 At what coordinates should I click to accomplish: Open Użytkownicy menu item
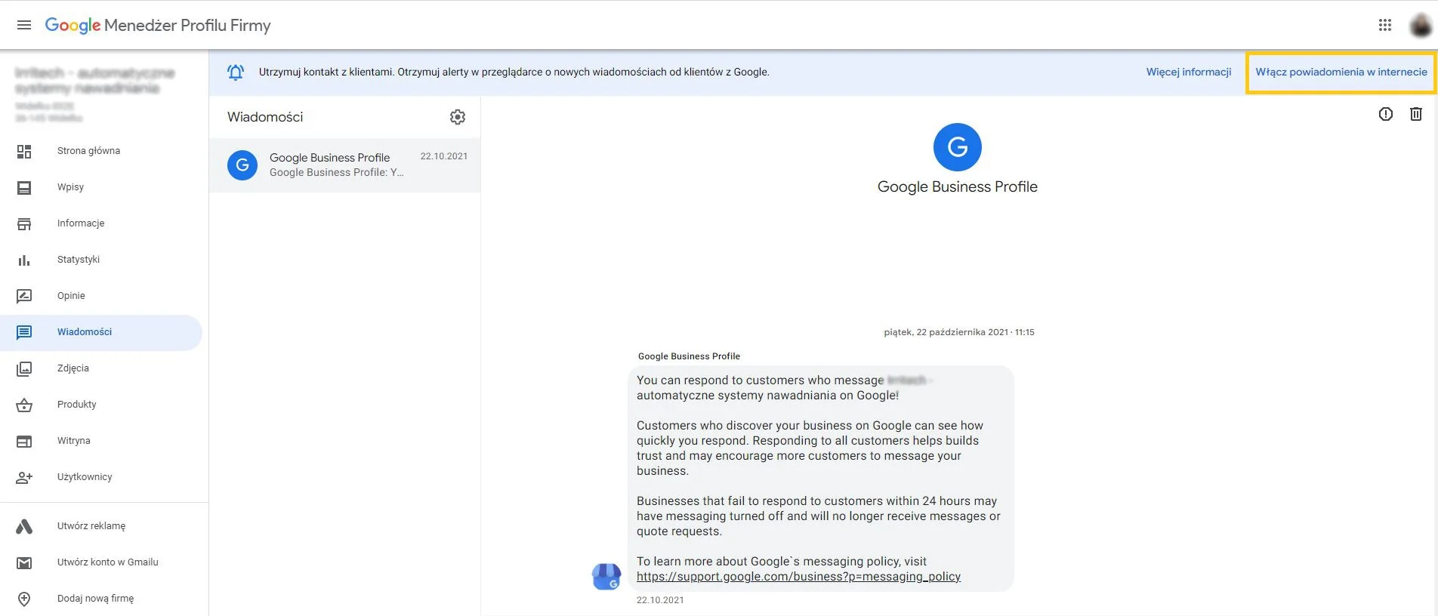tap(85, 477)
